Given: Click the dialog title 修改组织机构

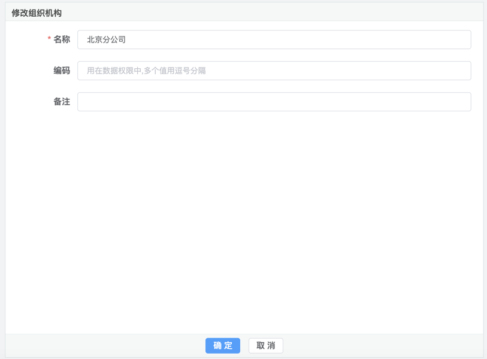Looking at the screenshot, I should click(x=37, y=13).
